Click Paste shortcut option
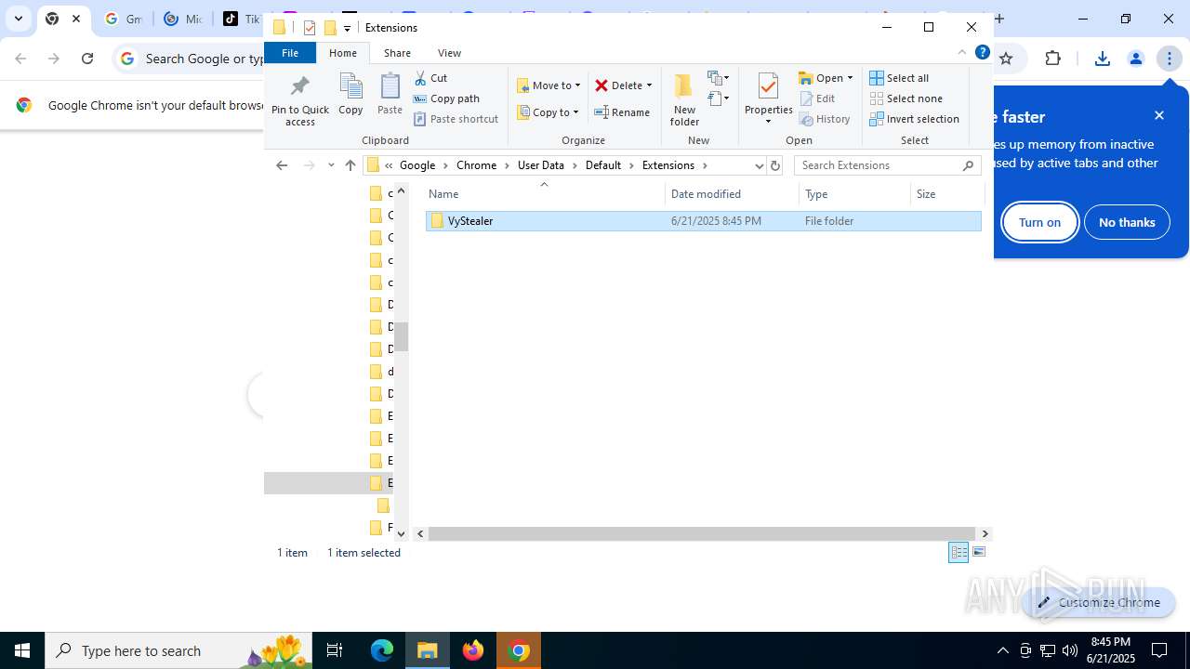Viewport: 1190px width, 669px height. click(456, 119)
